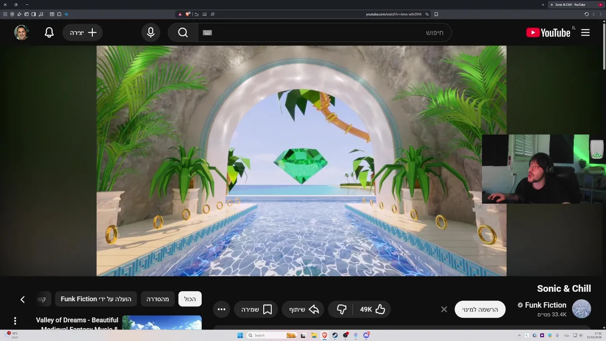Screen dimensions: 606x341
Task: Open File Explorer from taskbar
Action: (x=314, y=335)
